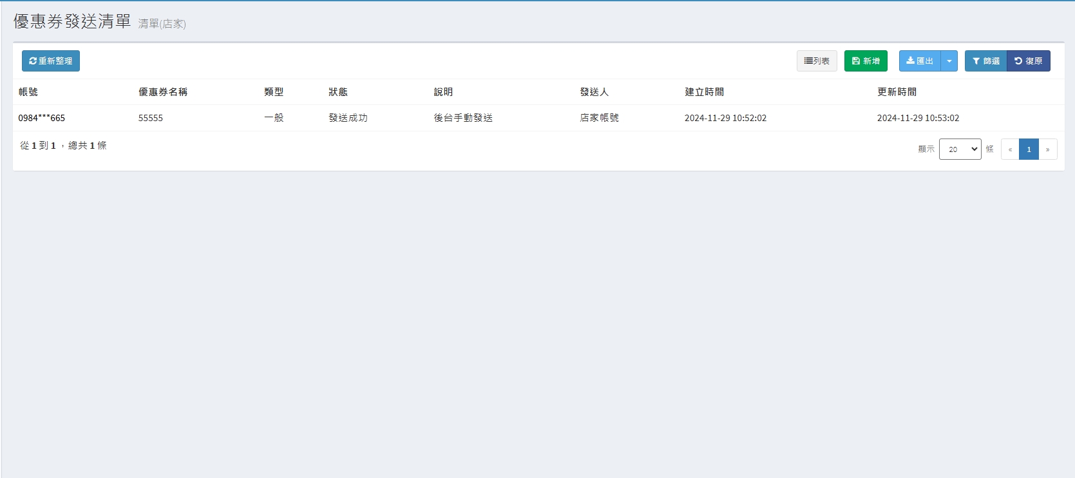Screen dimensions: 1075x478
Task: Sort by the 更新時間 column header
Action: (897, 92)
